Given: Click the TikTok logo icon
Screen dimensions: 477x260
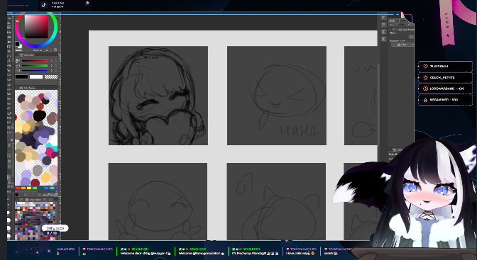Looking at the screenshot, I should pos(44,5).
